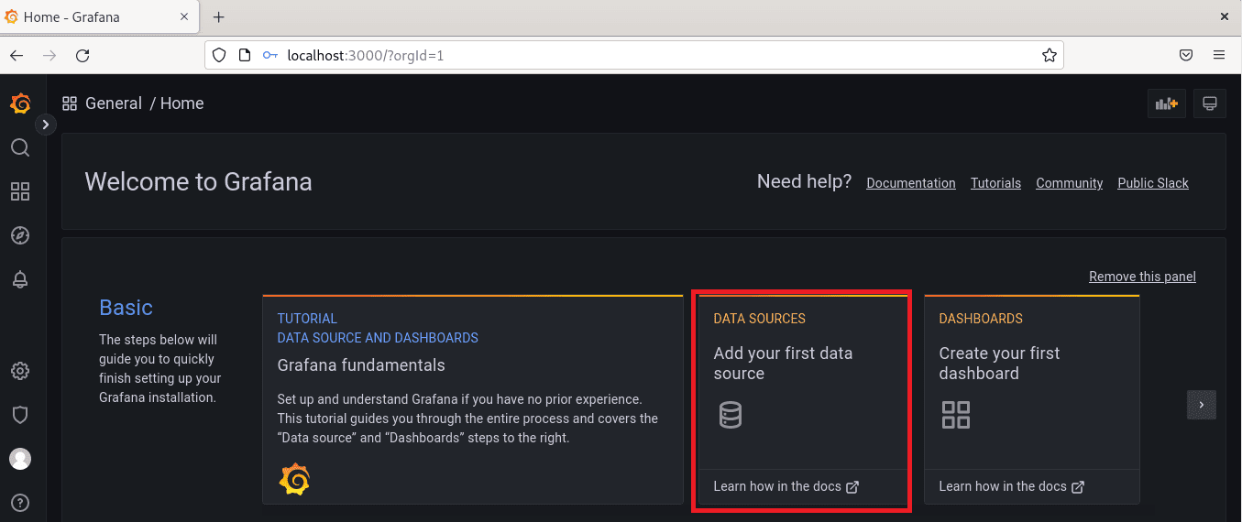
Task: Click the Grafana logo in the sidebar
Action: click(x=20, y=103)
